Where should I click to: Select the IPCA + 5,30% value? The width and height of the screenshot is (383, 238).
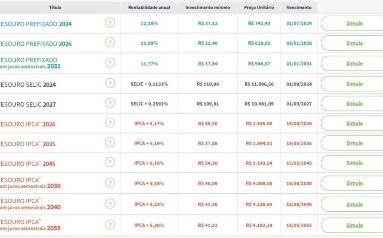(149, 225)
